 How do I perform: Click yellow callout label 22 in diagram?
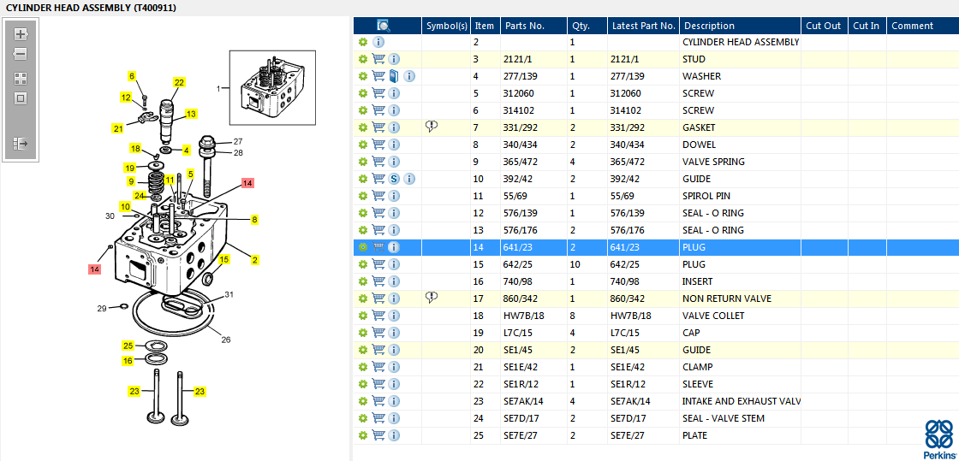tap(179, 82)
